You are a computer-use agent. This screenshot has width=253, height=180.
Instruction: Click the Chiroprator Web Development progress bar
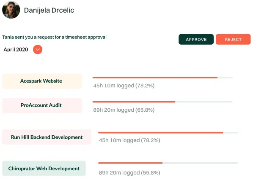click(168, 163)
